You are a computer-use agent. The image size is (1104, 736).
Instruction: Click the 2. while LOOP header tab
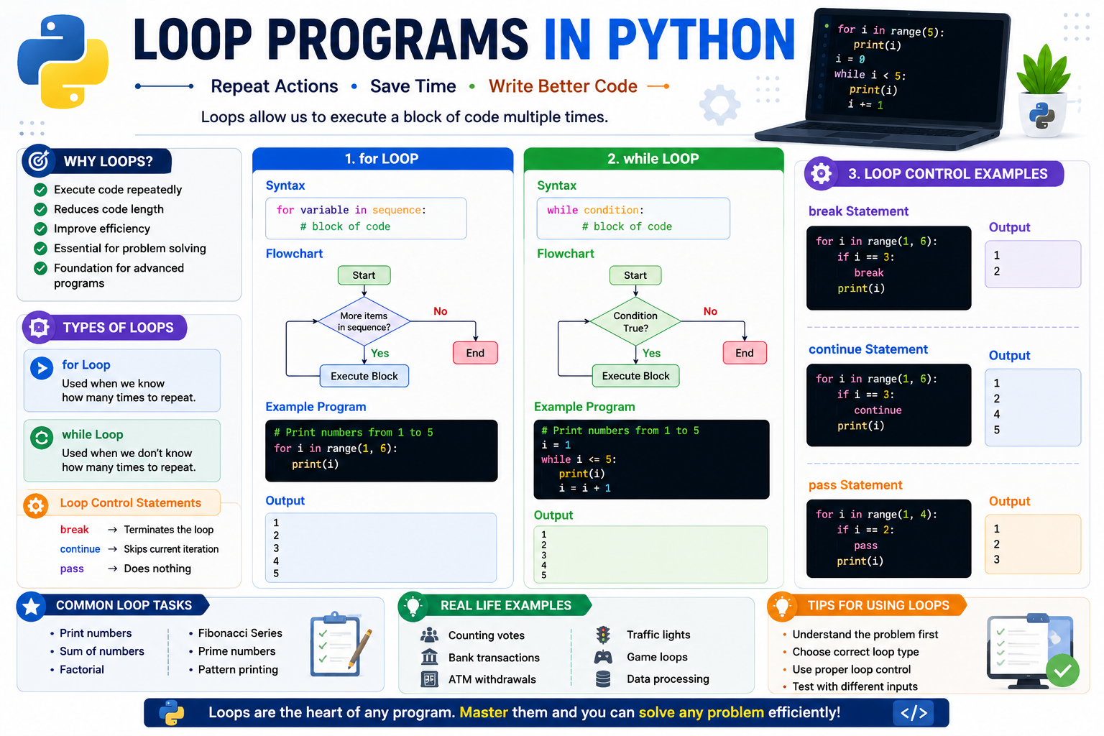pos(653,159)
